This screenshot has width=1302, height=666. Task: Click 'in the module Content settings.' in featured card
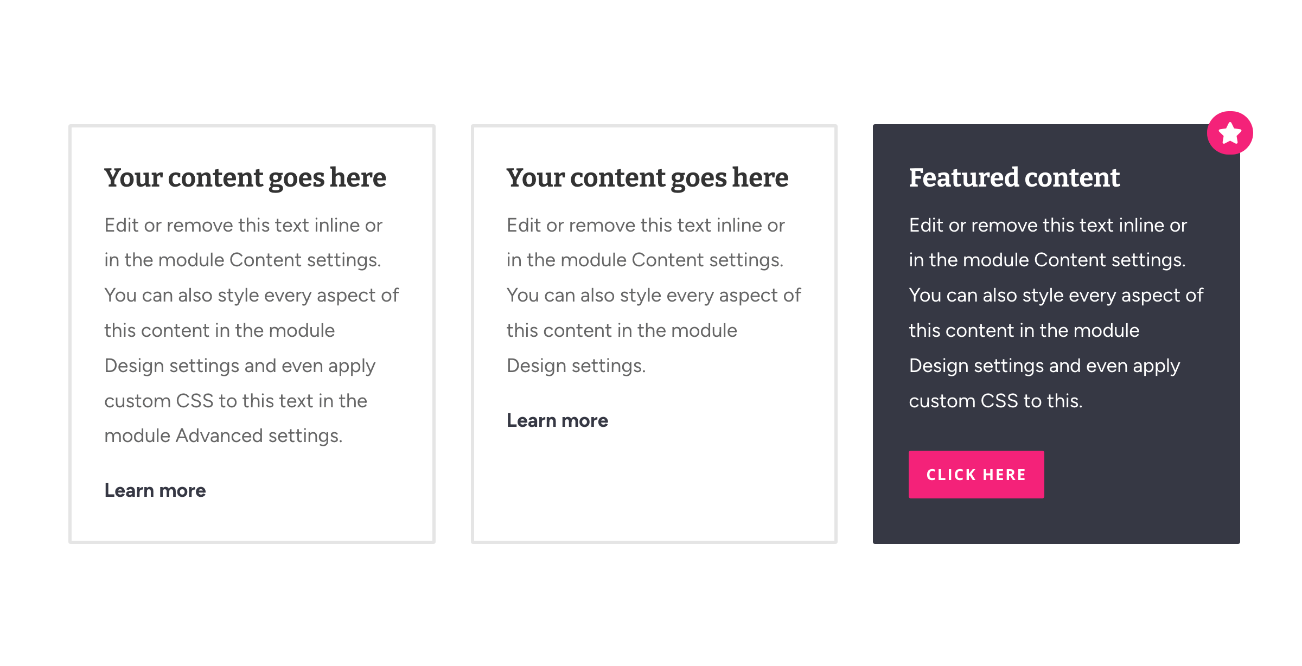click(x=1047, y=260)
